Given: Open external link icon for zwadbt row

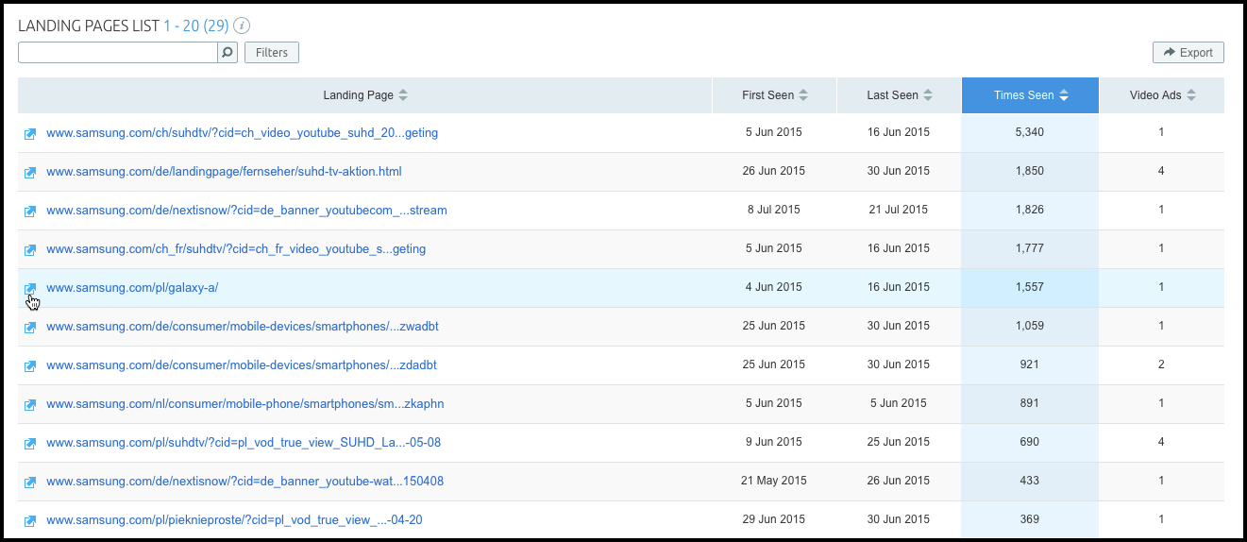Looking at the screenshot, I should [x=30, y=328].
